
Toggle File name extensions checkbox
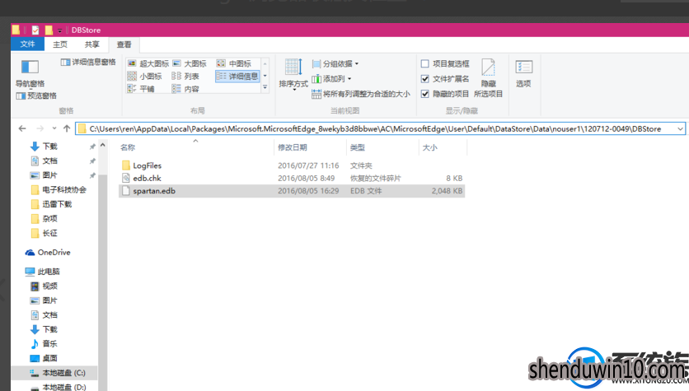coord(445,79)
